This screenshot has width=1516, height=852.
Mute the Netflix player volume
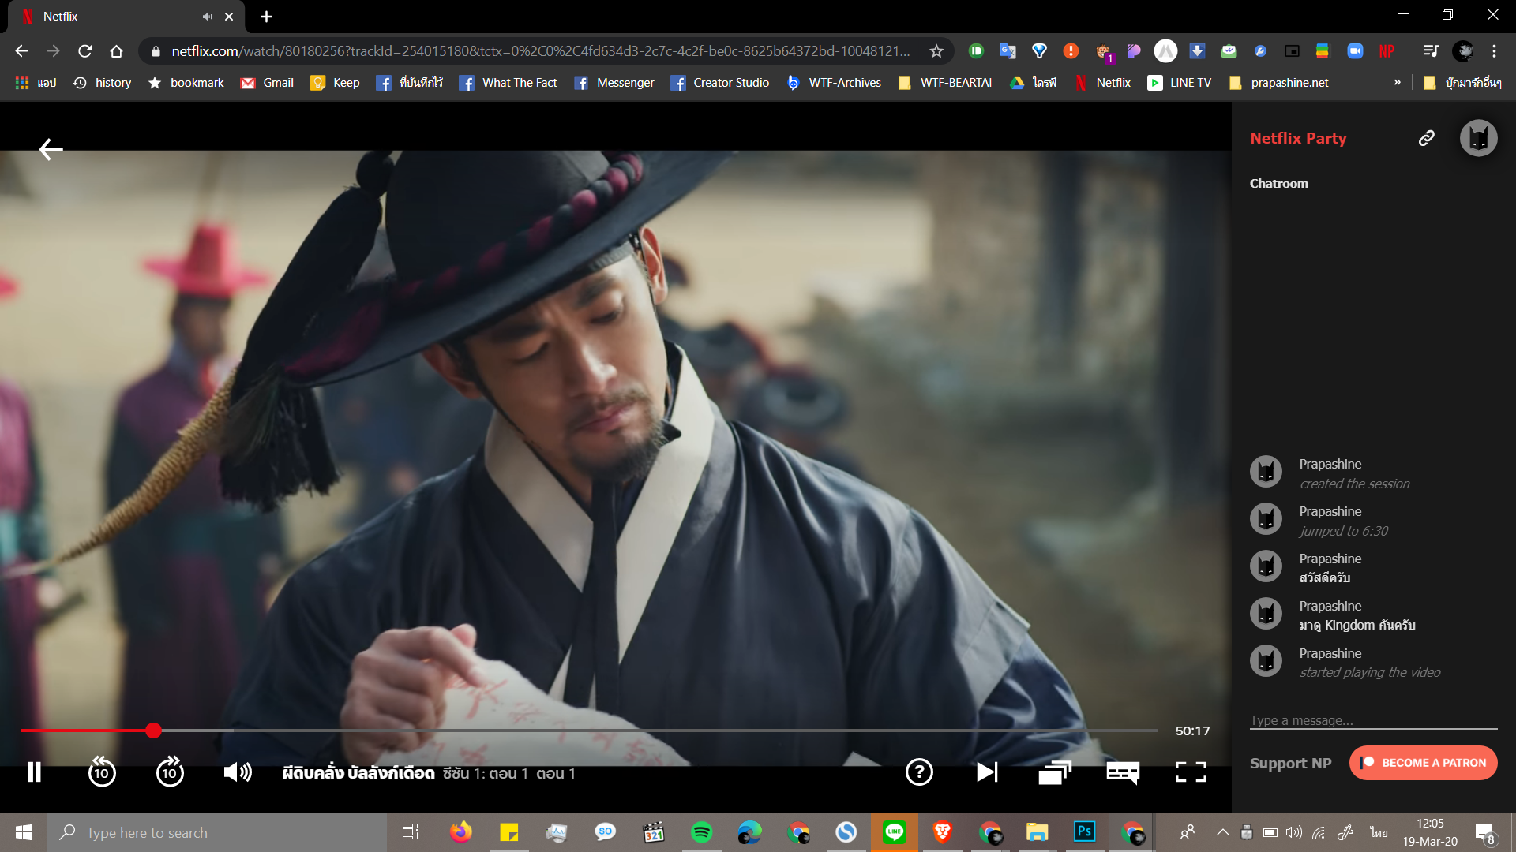tap(238, 772)
